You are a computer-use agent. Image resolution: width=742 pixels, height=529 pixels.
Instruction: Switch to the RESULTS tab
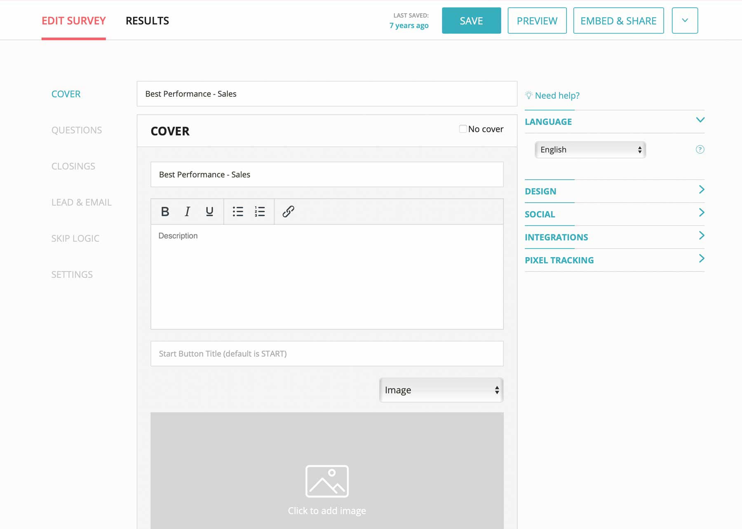tap(147, 21)
